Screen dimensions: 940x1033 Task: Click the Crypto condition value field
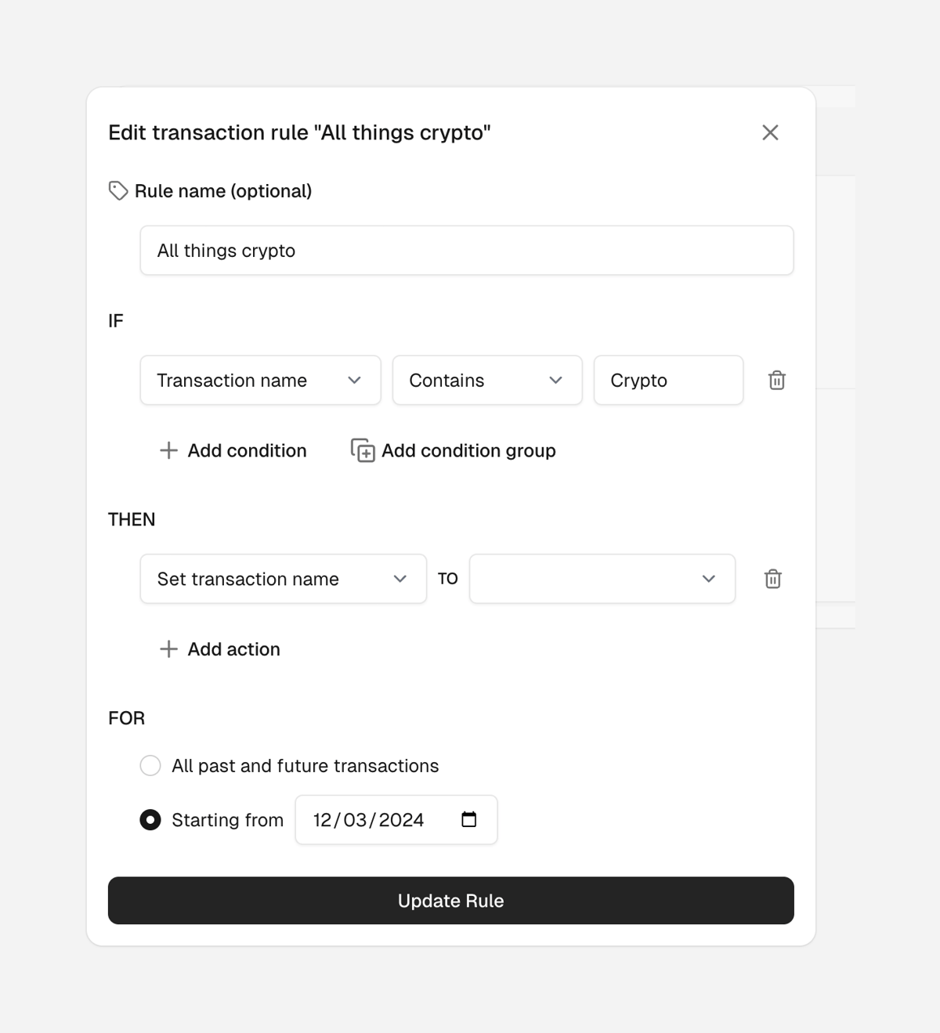click(668, 380)
